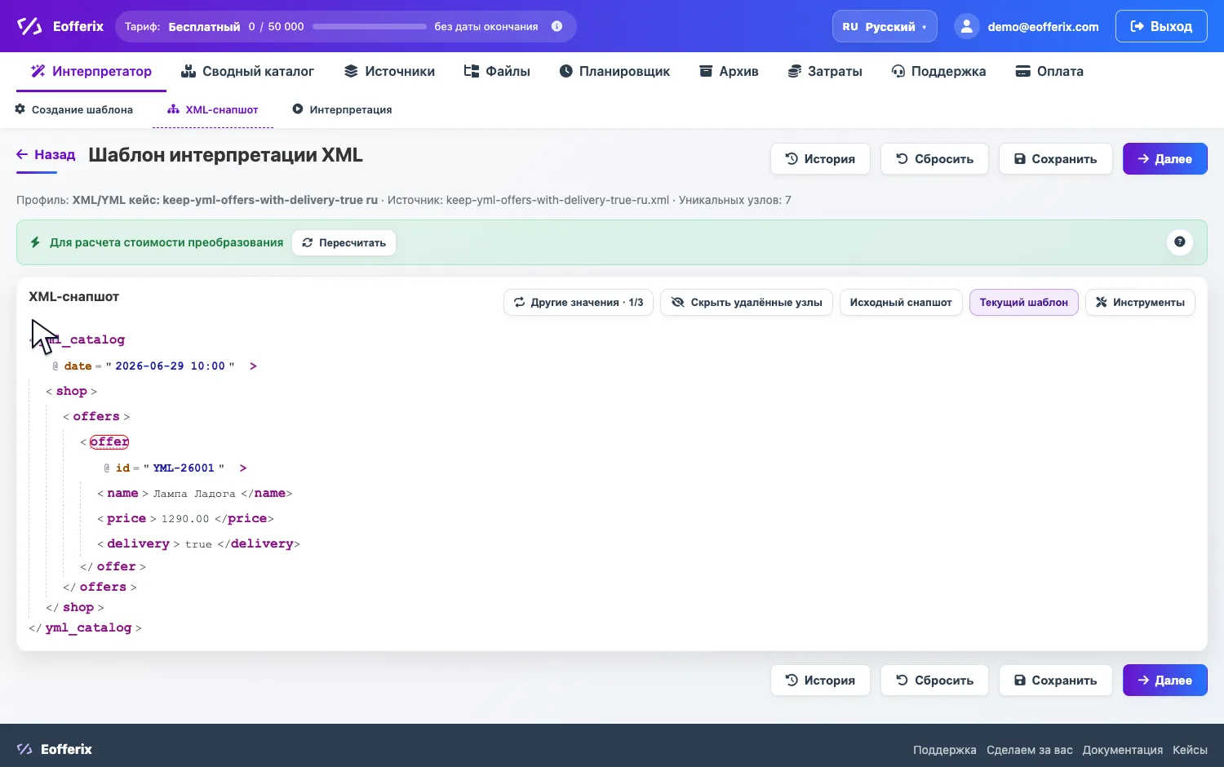Toggle Скрыть удалённые узлы
1224x767 pixels.
pyautogui.click(x=747, y=302)
